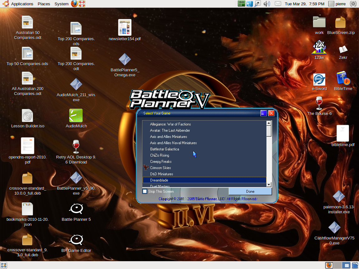Open the Places menu

point(44,4)
